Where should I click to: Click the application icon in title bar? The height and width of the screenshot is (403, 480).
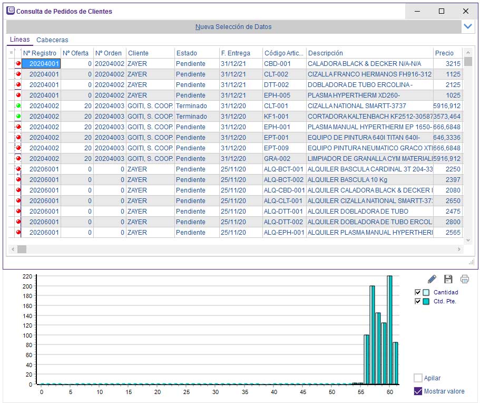pyautogui.click(x=11, y=11)
